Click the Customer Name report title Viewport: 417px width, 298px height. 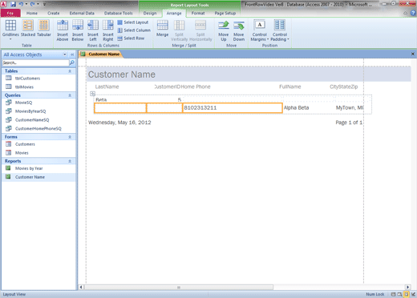click(122, 74)
